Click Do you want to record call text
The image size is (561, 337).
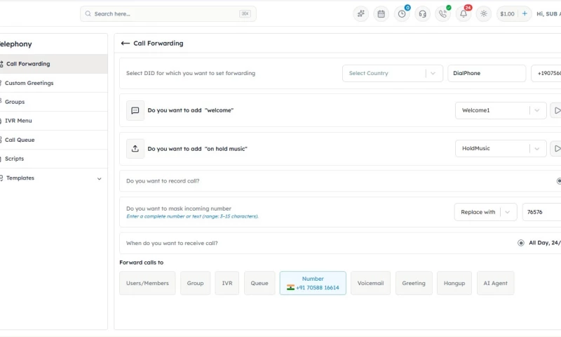(163, 181)
